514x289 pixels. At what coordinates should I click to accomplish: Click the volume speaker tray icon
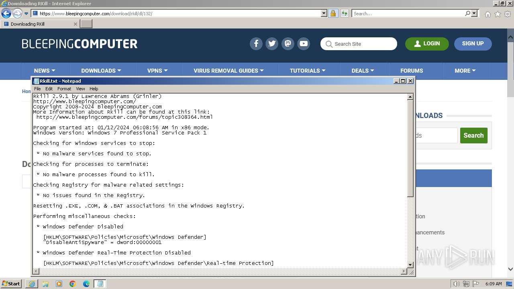tap(457, 284)
